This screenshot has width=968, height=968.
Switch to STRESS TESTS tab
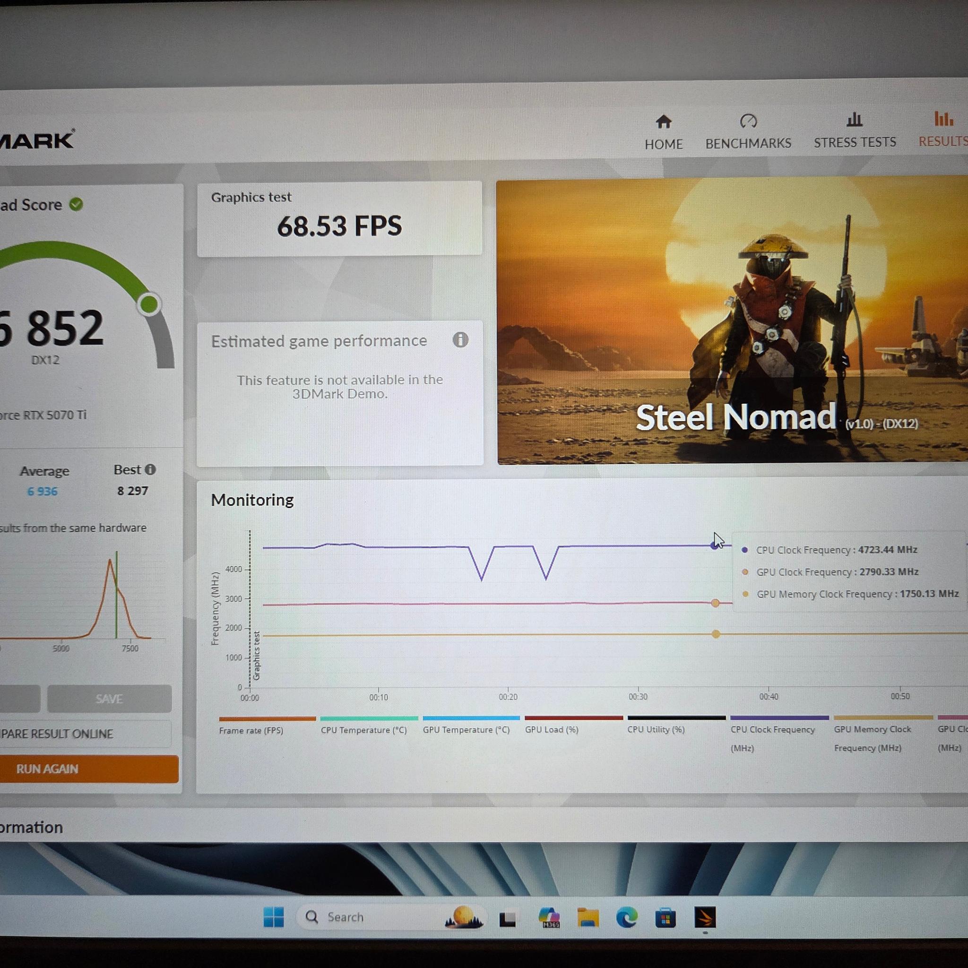855,131
